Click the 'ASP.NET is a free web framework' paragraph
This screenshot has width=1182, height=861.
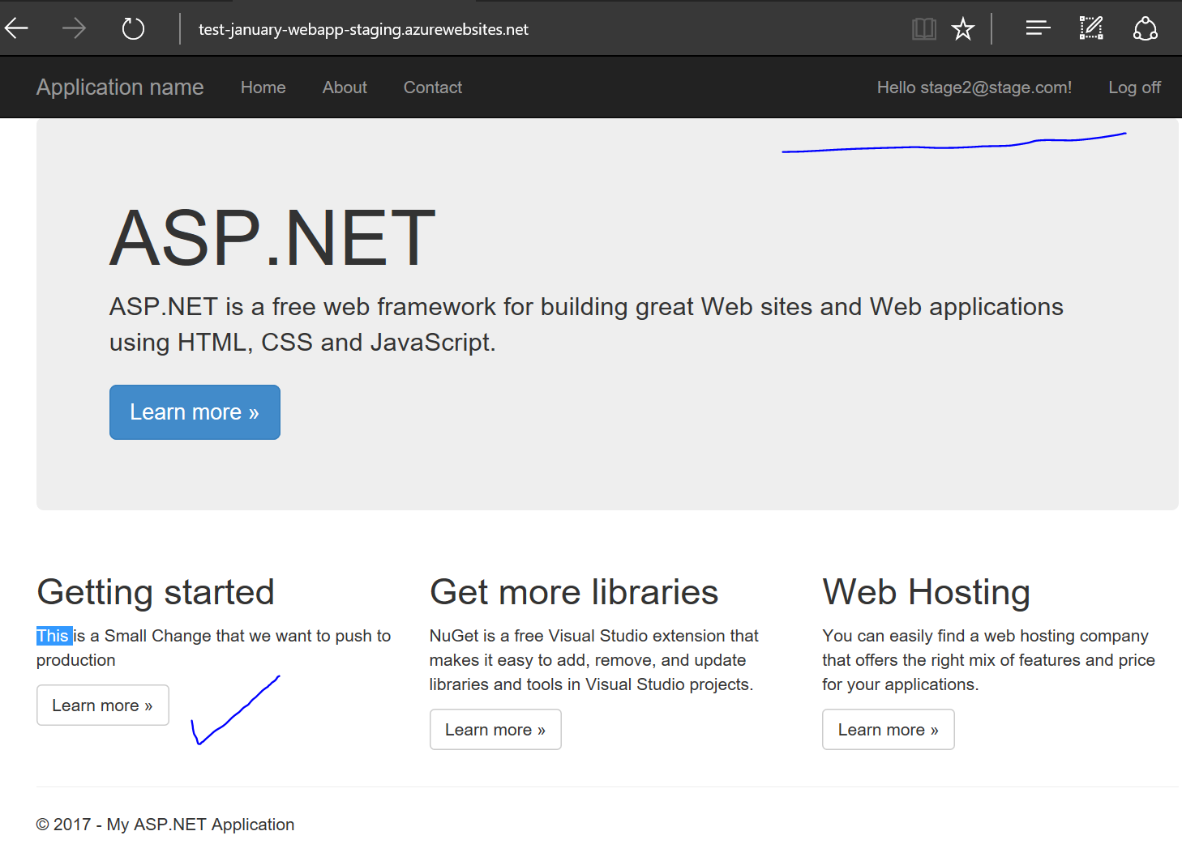pos(586,324)
